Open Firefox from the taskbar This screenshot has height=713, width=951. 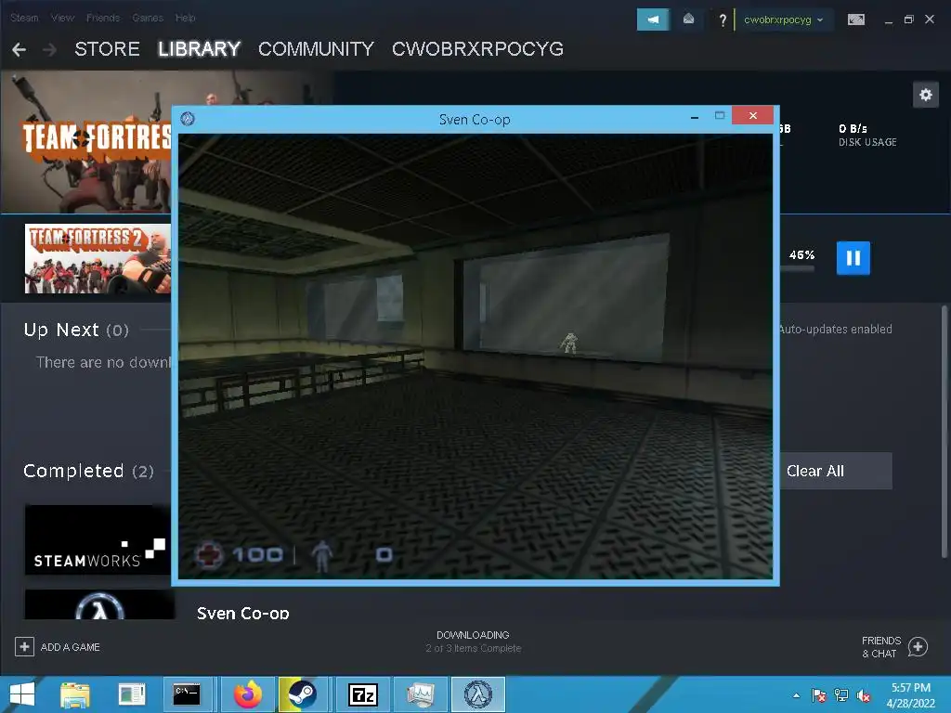click(248, 694)
